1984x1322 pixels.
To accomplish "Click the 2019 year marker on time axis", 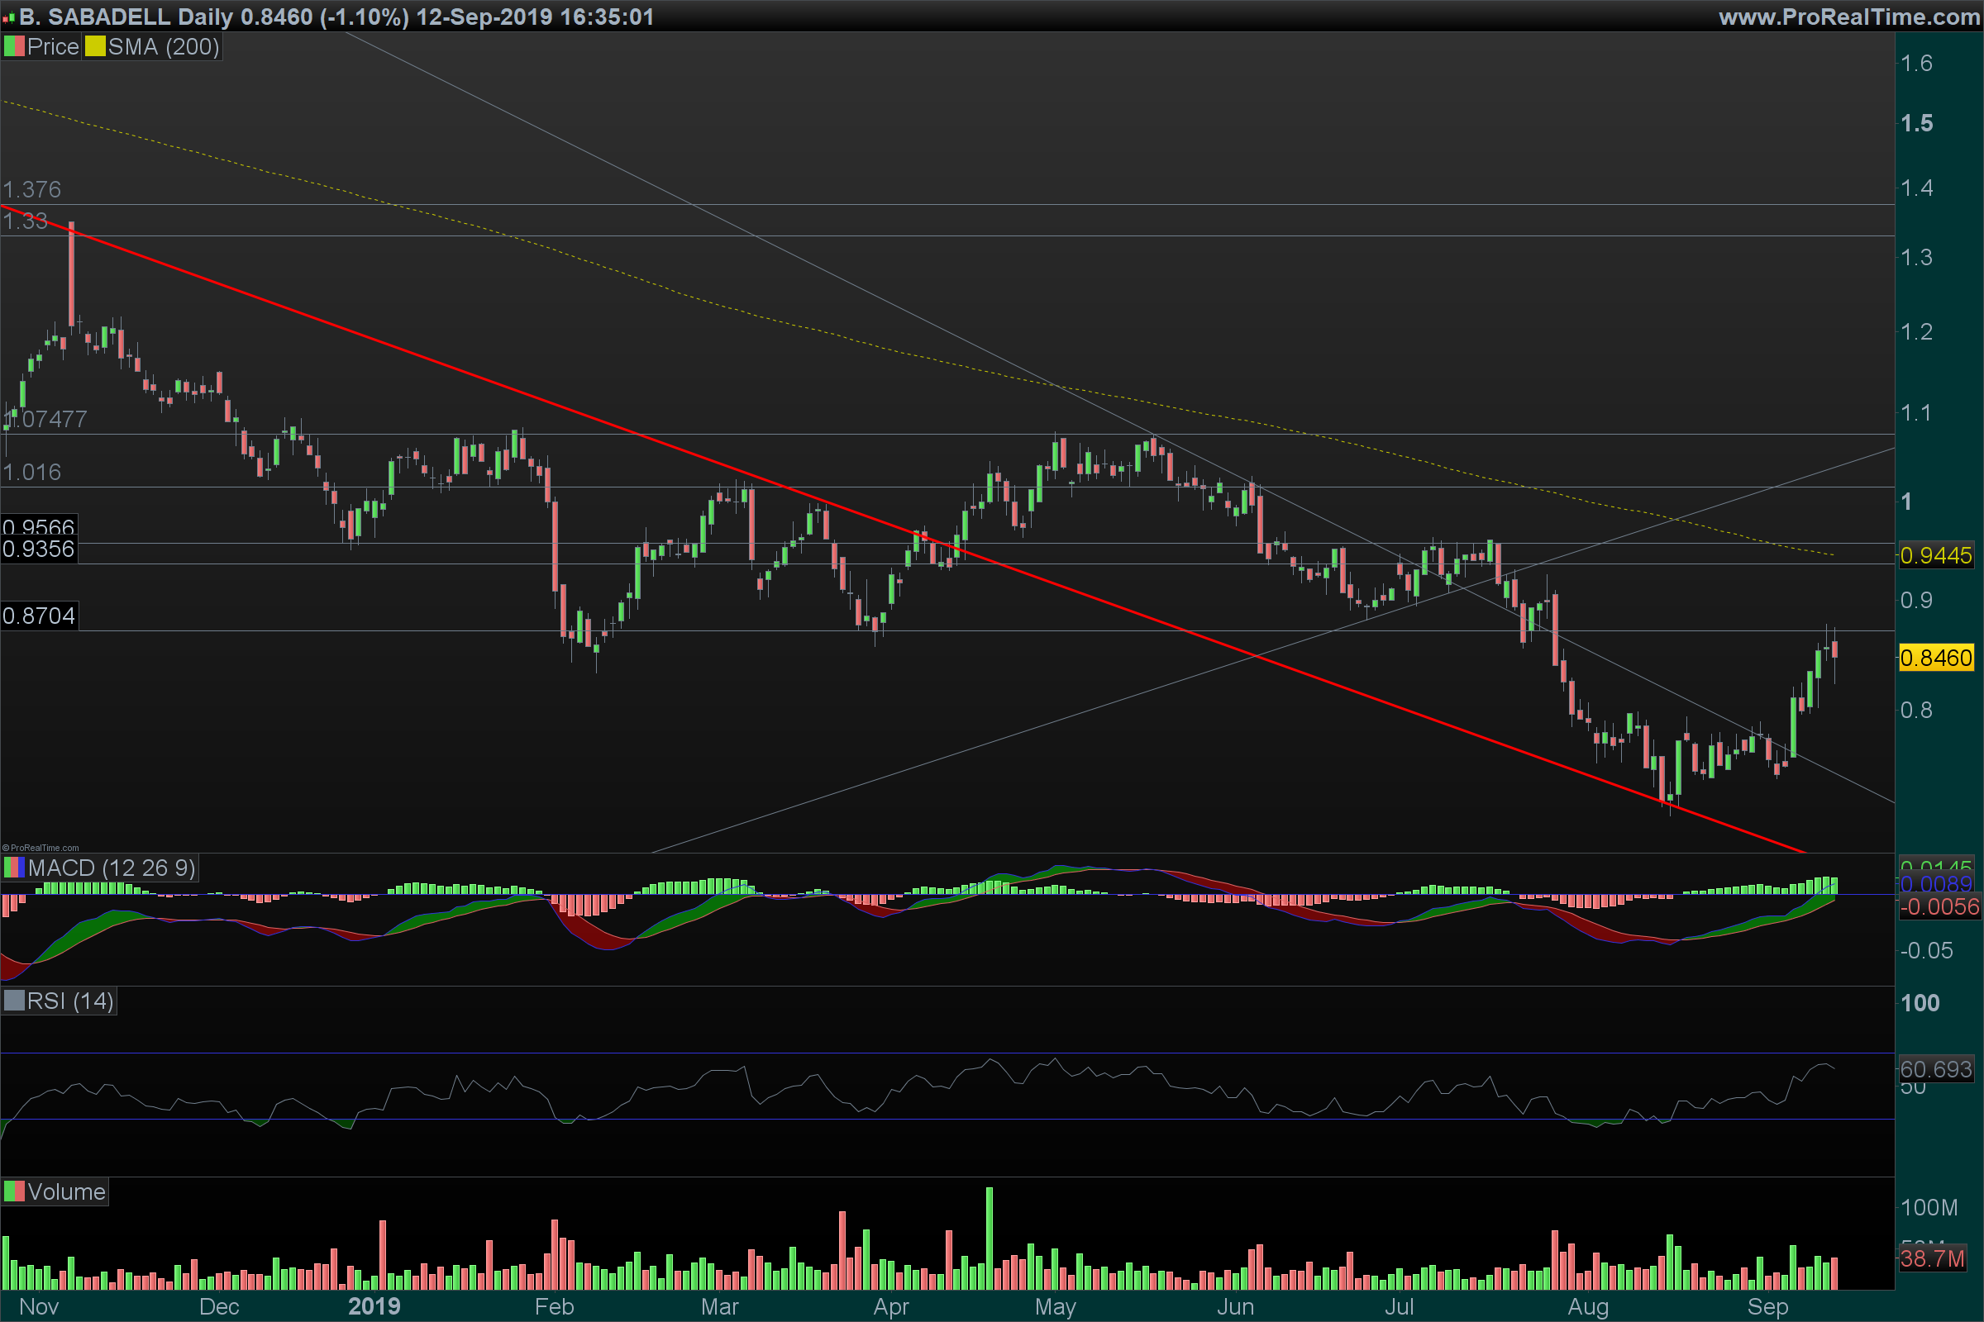I will (374, 1307).
